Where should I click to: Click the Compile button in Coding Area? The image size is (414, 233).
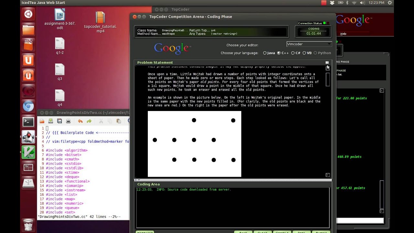(282, 232)
